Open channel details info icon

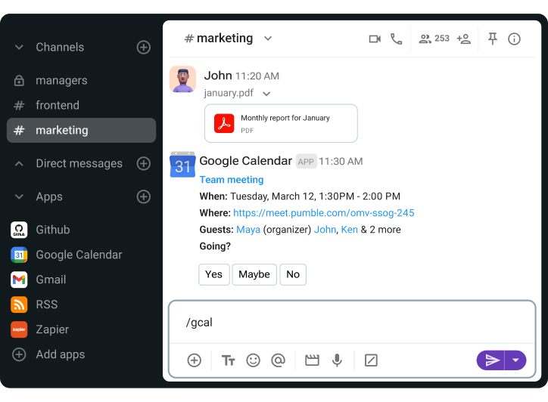pyautogui.click(x=514, y=39)
